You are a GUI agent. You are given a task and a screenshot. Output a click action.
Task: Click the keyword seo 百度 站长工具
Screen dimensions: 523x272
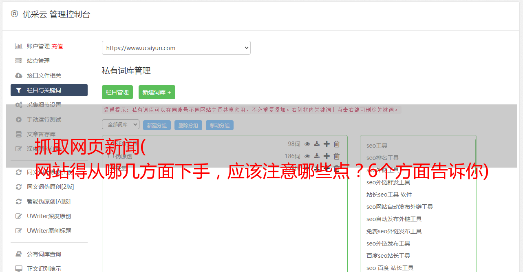click(x=390, y=268)
